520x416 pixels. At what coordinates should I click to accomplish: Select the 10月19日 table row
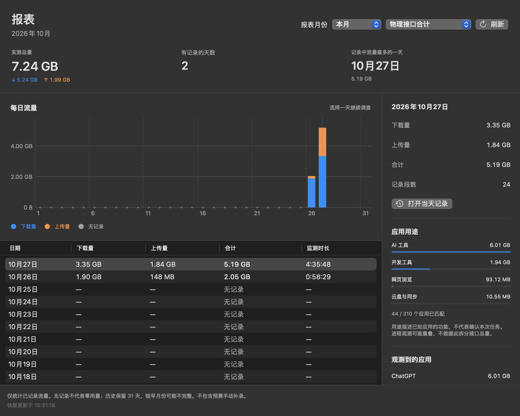pos(191,364)
